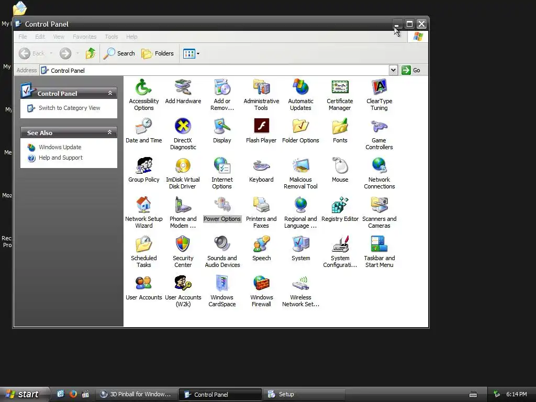Screen dimensions: 536x402
Task: Open the Edit menu
Action: tap(40, 37)
